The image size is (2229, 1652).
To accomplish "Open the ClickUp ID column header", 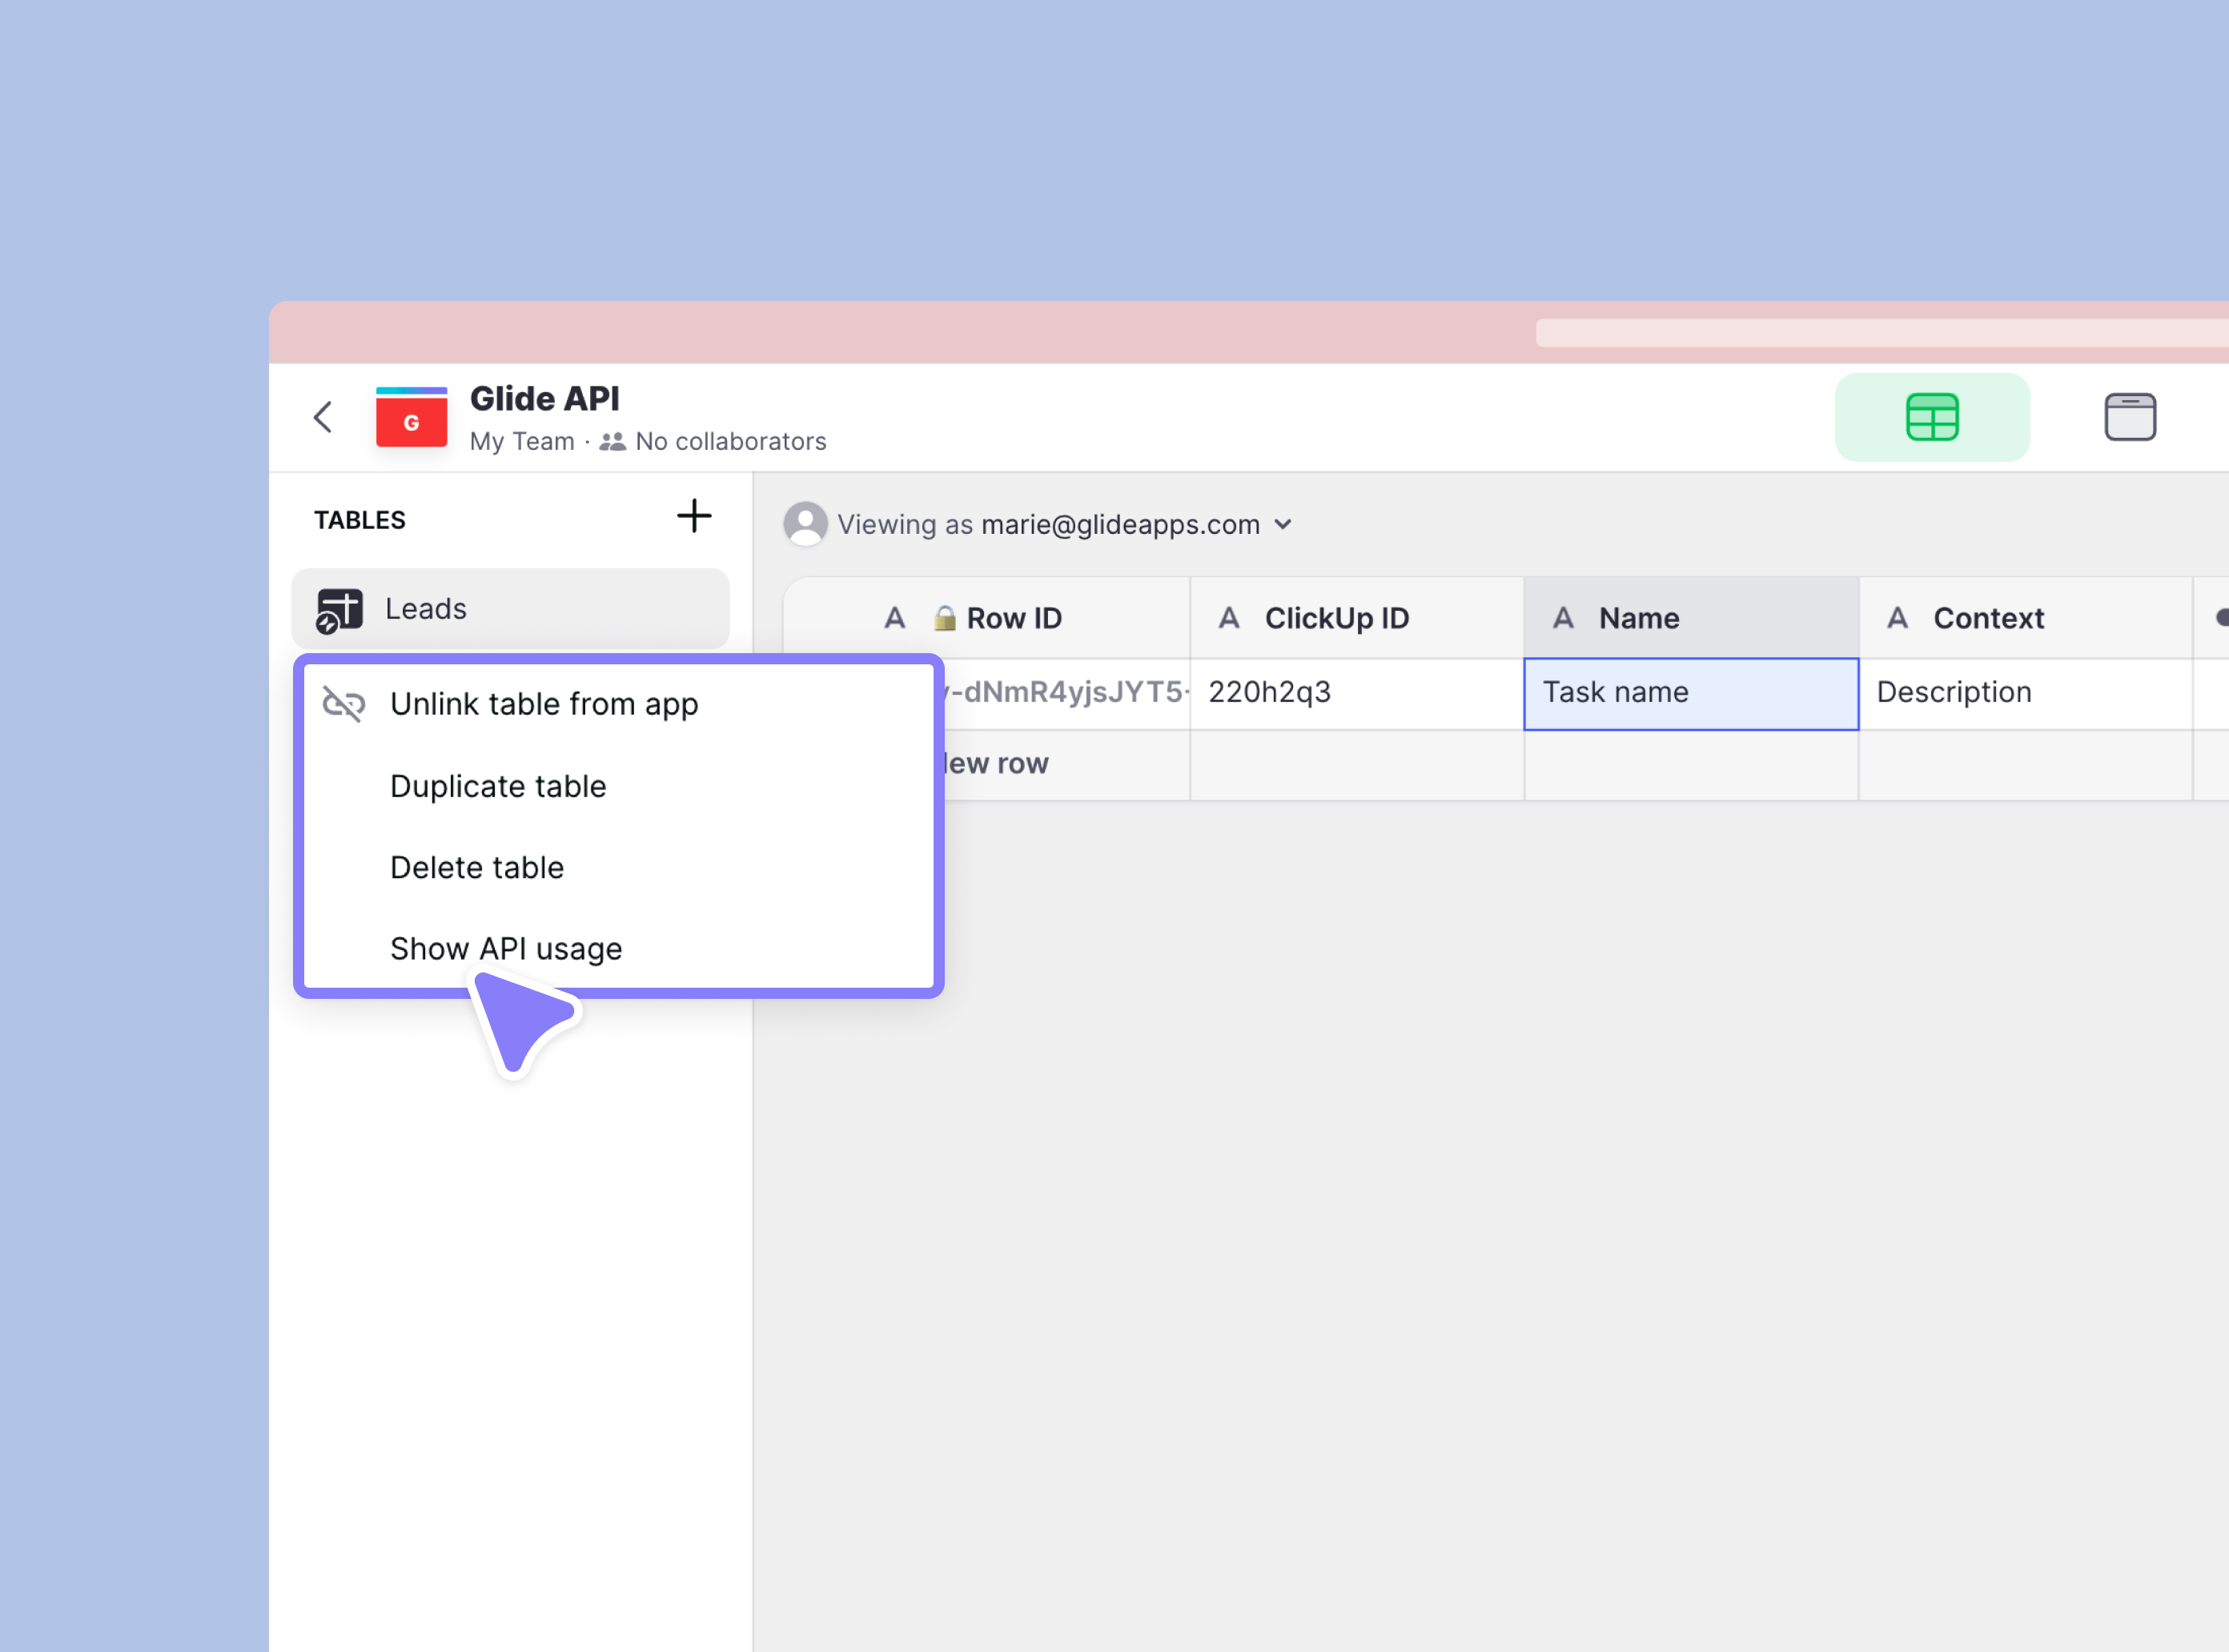I will pos(1355,618).
